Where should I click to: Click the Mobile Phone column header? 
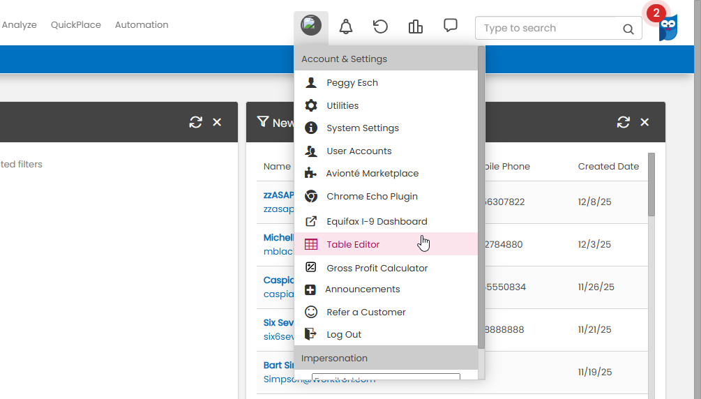tap(508, 167)
